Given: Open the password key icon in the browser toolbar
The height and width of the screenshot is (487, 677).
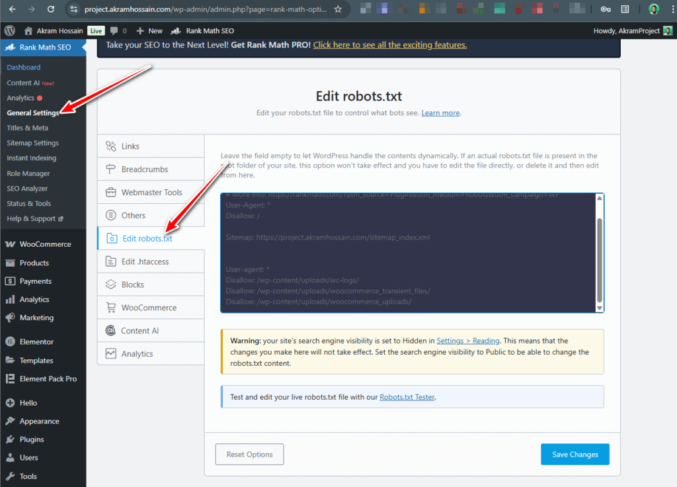Looking at the screenshot, I should 606,9.
